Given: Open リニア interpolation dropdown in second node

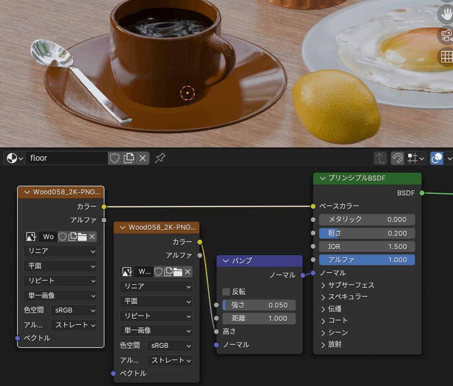Looking at the screenshot, I should [156, 287].
